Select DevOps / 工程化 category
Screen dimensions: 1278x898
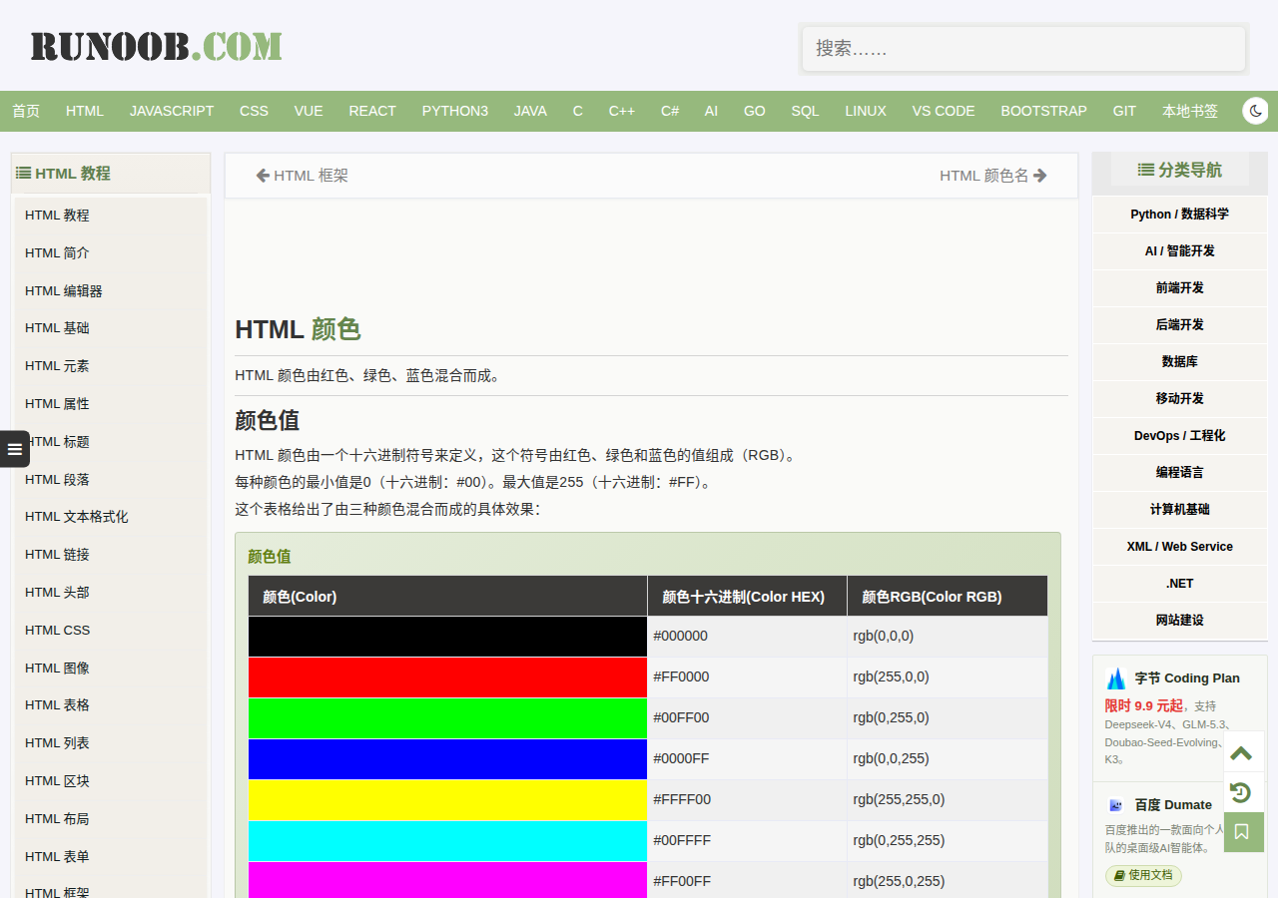1180,436
